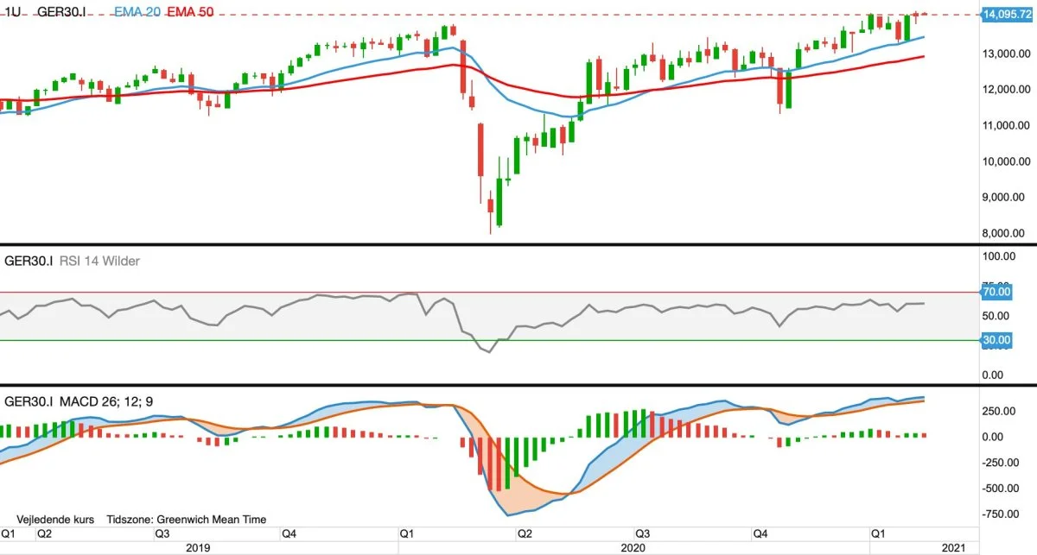This screenshot has height=555, width=1037.
Task: Click the current price tag 14,095.72
Action: pyautogui.click(x=1007, y=15)
